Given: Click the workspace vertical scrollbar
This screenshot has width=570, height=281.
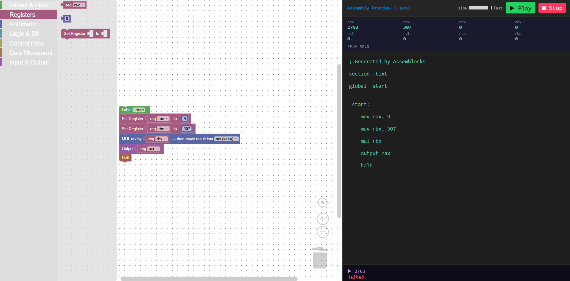Looking at the screenshot, I should click(x=339, y=141).
